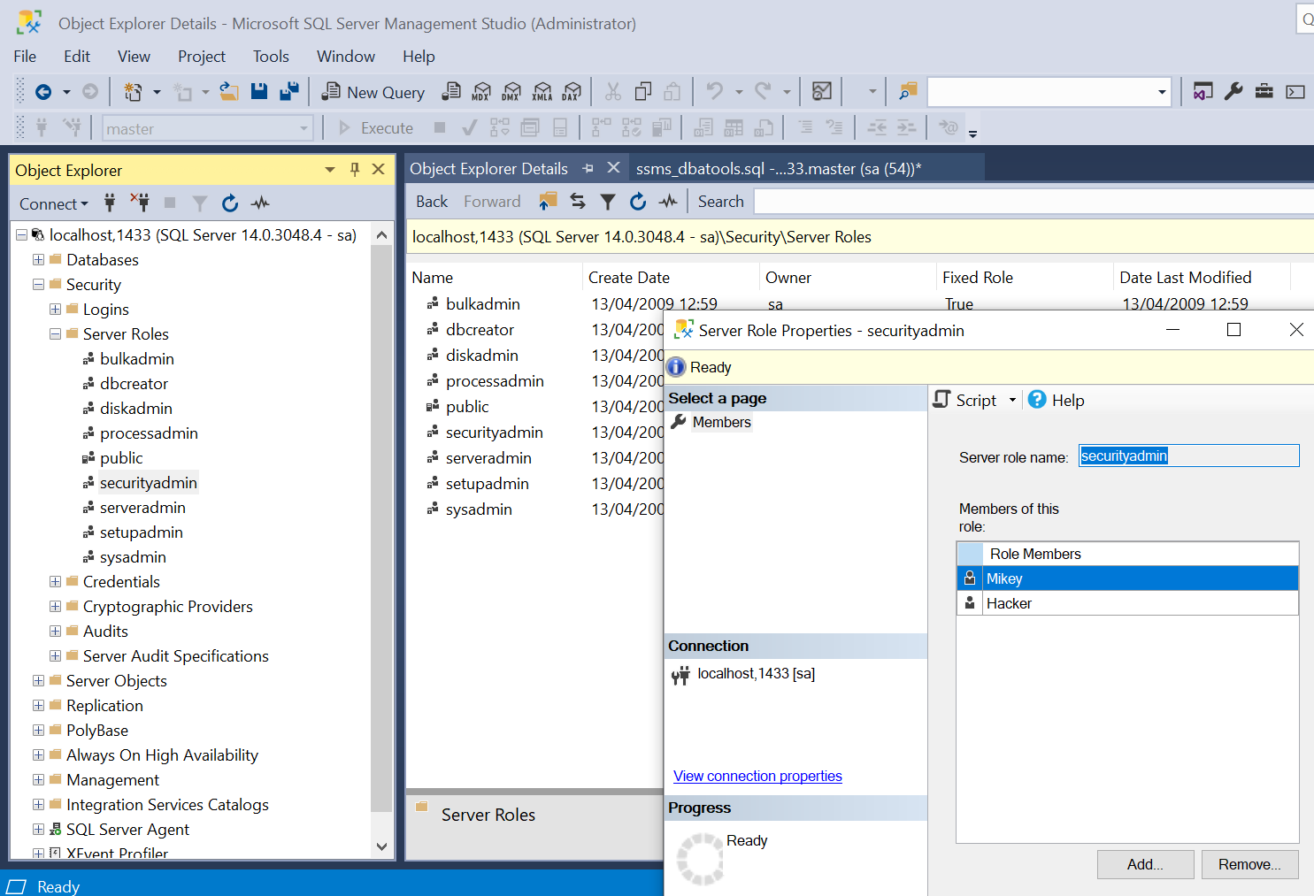Click the Remove... button

click(x=1249, y=864)
